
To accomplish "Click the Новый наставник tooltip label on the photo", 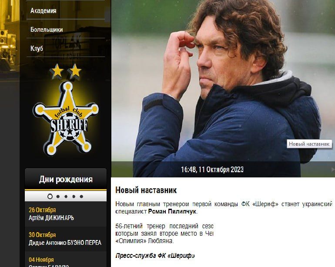I will pyautogui.click(x=309, y=144).
